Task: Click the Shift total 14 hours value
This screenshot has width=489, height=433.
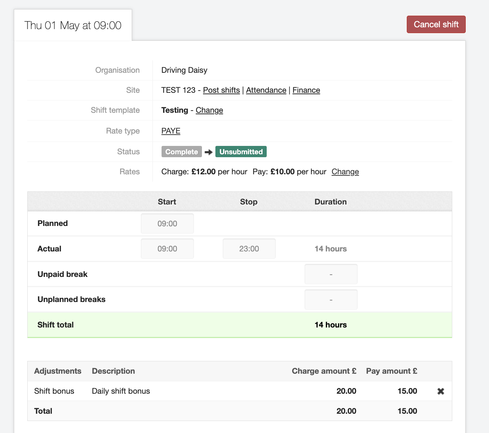Action: [x=330, y=325]
